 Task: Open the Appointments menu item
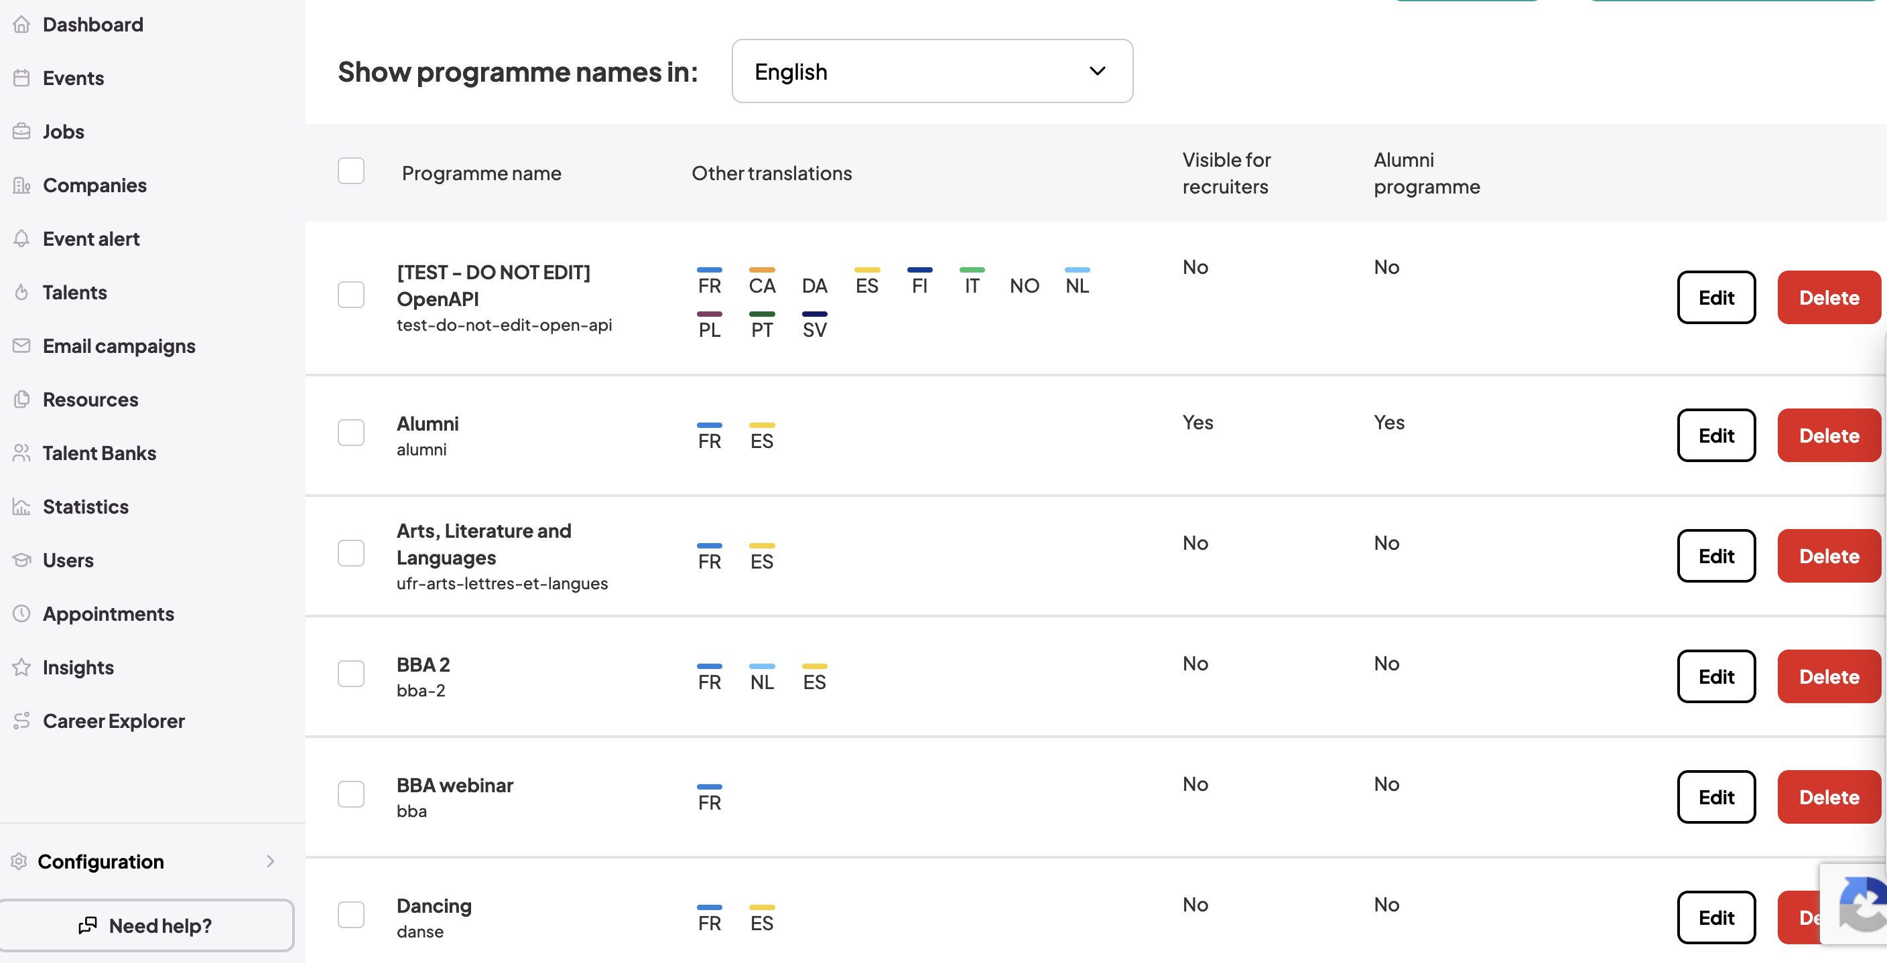click(x=108, y=613)
